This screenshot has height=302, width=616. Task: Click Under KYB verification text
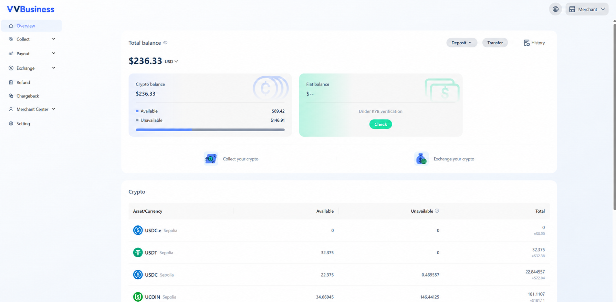pos(380,111)
